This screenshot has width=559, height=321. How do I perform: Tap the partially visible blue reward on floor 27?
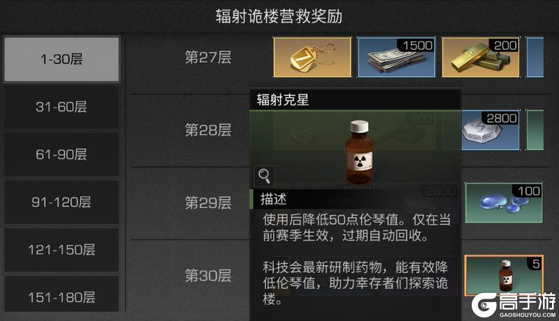[x=535, y=57]
